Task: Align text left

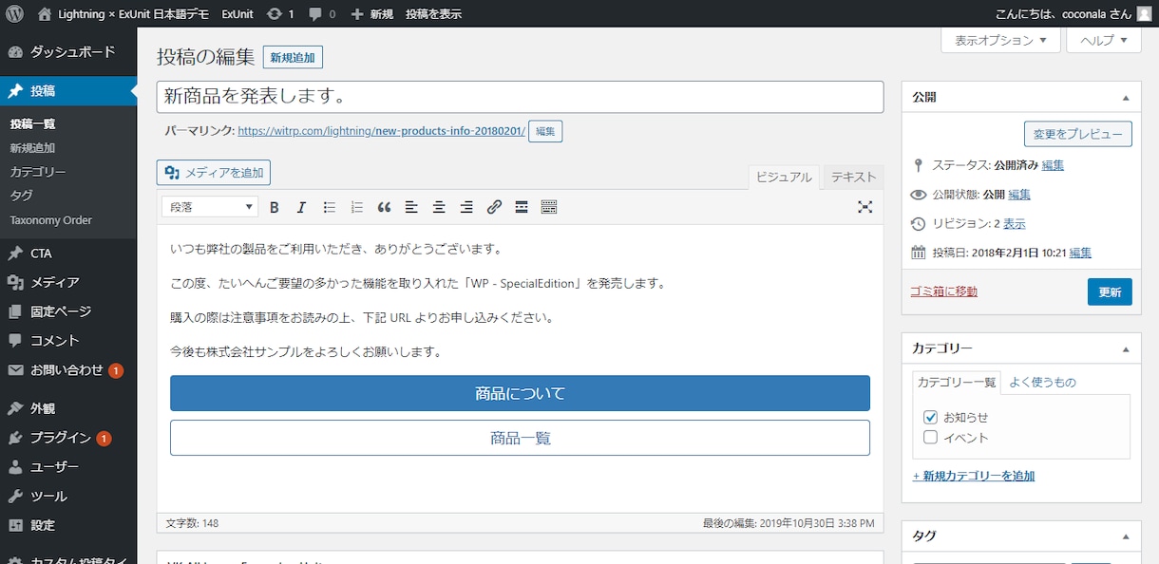Action: [411, 207]
